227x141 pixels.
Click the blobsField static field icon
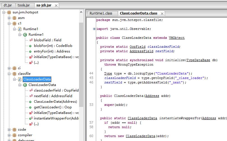[x=31, y=40]
